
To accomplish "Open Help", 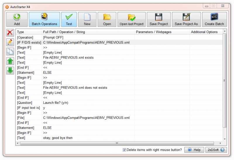I will point(194,150).
